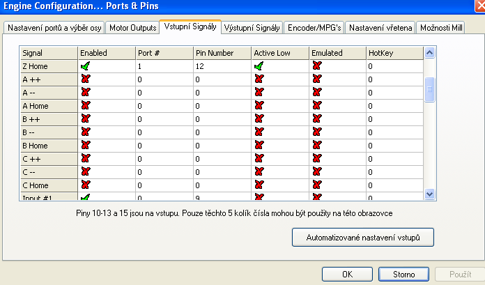485x285 pixels.
Task: Enable the C Home signal
Action: click(x=86, y=185)
